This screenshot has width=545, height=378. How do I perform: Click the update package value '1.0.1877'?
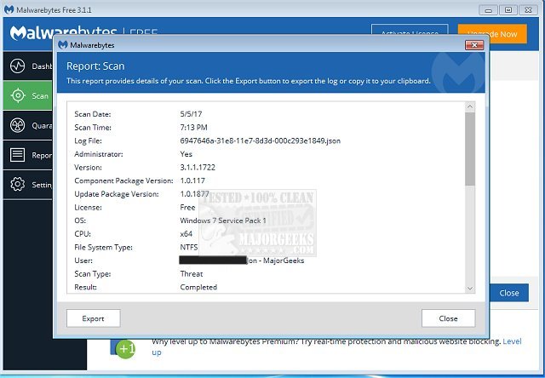(x=195, y=194)
